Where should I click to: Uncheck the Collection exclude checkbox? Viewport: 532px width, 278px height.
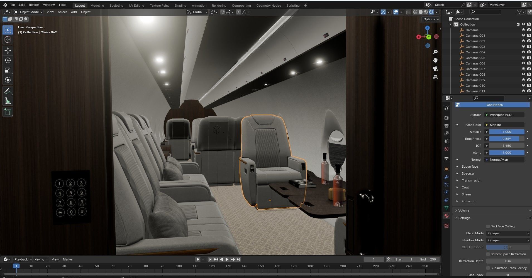518,24
